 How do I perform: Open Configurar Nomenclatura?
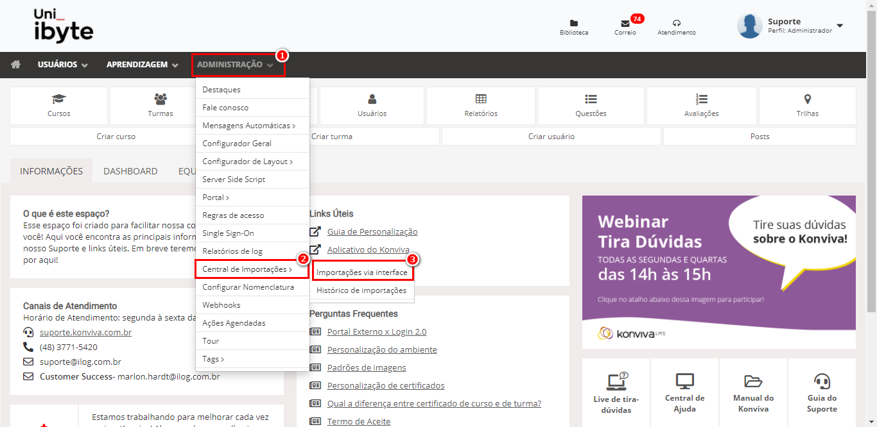coord(252,287)
